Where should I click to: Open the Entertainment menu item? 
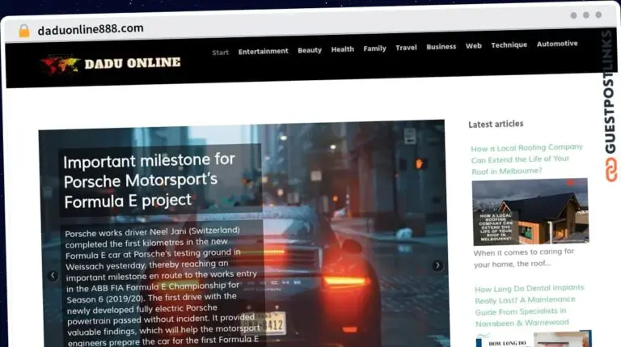263,51
